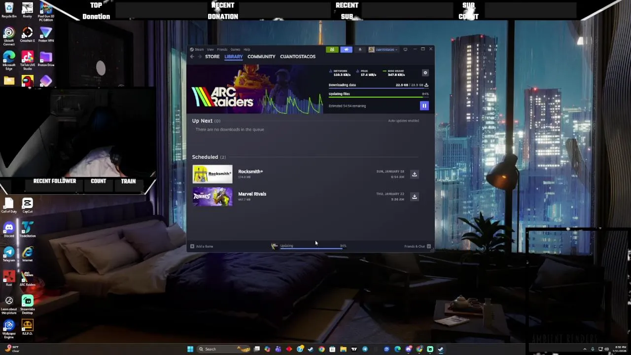Open the Help menu
Viewport: 631px width, 355px height.
pyautogui.click(x=247, y=49)
